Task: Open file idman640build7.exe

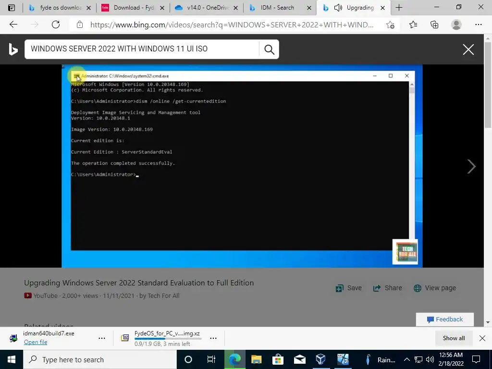Action: pos(36,342)
